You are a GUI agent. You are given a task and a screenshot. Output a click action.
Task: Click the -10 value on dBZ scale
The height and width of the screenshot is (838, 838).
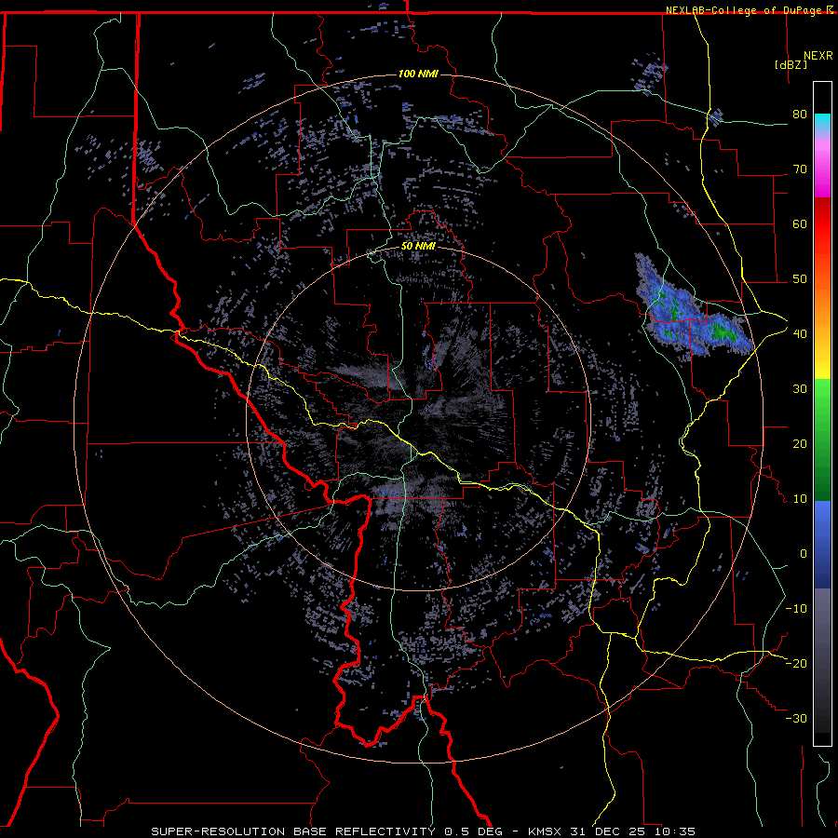[x=796, y=609]
